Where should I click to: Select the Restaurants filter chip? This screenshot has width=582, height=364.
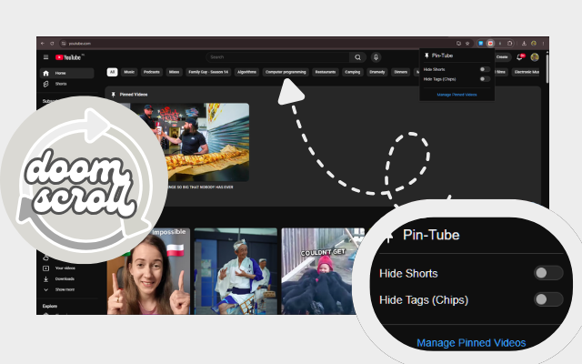[x=326, y=72]
